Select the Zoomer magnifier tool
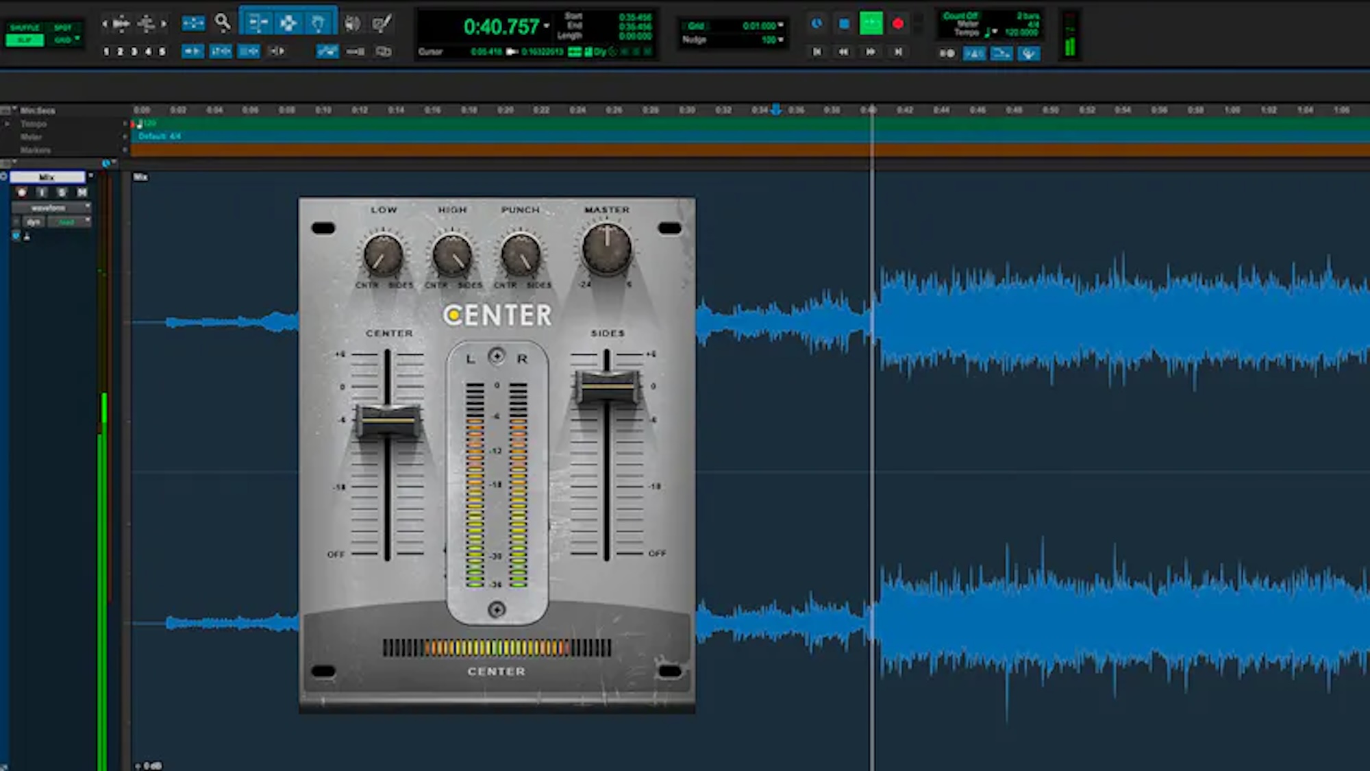 point(222,23)
